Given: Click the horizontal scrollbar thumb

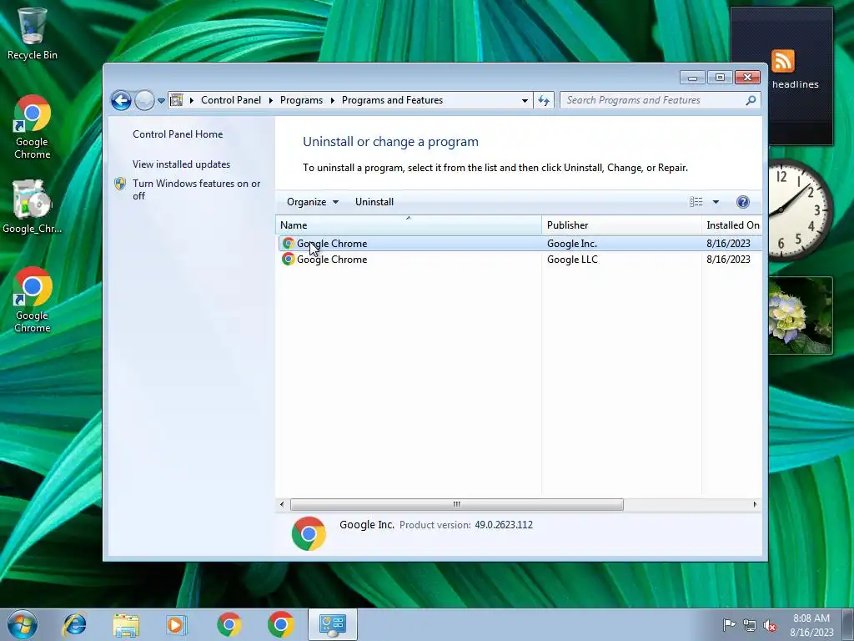Looking at the screenshot, I should (457, 504).
